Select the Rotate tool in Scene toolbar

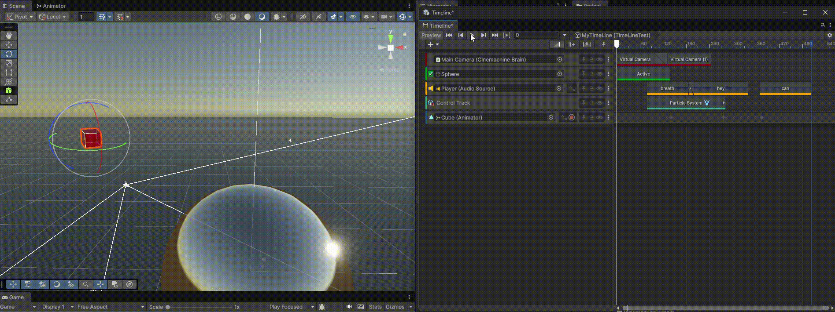tap(8, 54)
